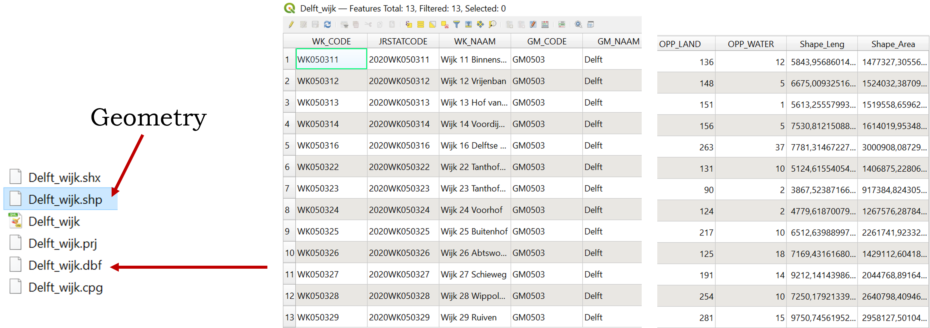Click the multi edit mode icon
930x328 pixels.
click(304, 25)
